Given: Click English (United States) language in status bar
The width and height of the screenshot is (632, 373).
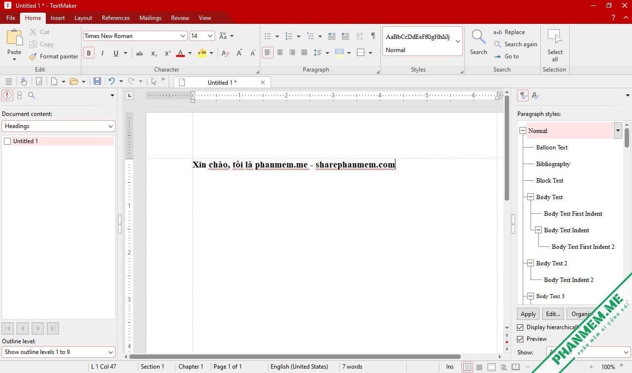Looking at the screenshot, I should click(x=299, y=367).
